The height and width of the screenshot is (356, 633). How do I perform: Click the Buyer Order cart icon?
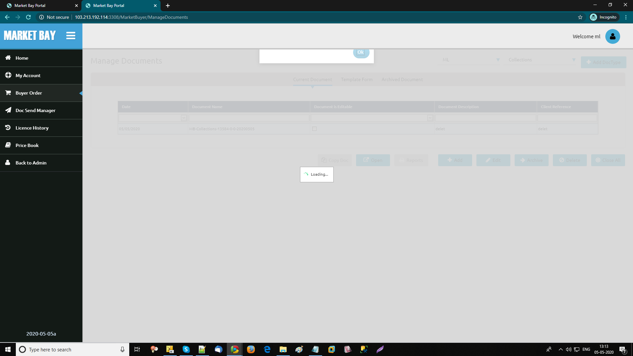pyautogui.click(x=8, y=93)
